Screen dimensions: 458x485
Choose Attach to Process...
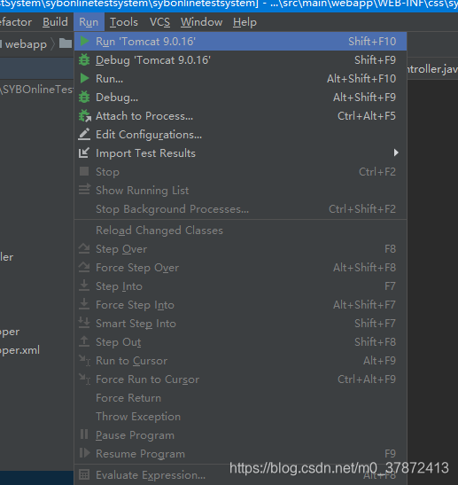[240, 115]
